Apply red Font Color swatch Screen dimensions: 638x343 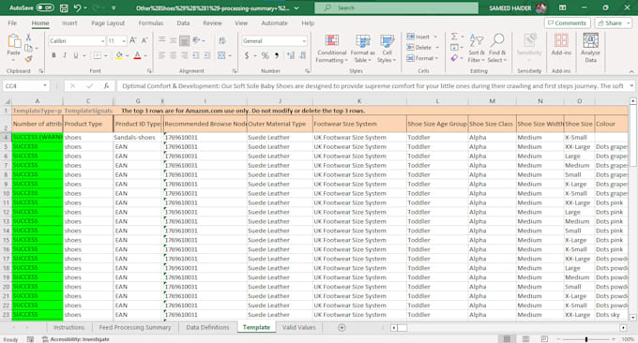(138, 55)
